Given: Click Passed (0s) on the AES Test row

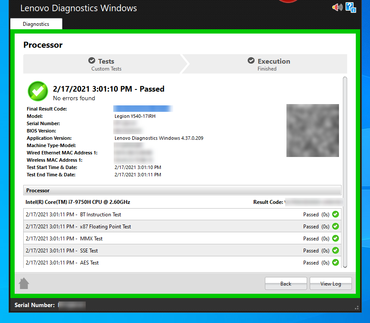Looking at the screenshot, I should 316,263.
